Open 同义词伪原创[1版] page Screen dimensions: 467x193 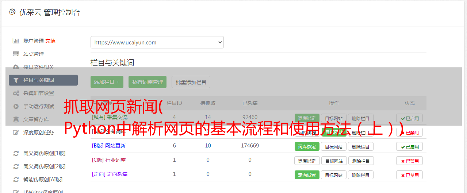tap(45, 153)
